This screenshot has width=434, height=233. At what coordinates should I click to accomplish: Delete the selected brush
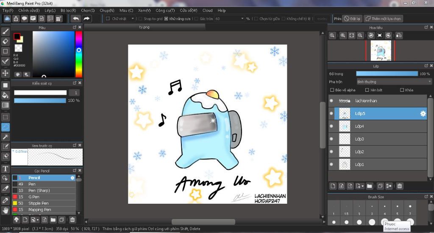pos(72,220)
